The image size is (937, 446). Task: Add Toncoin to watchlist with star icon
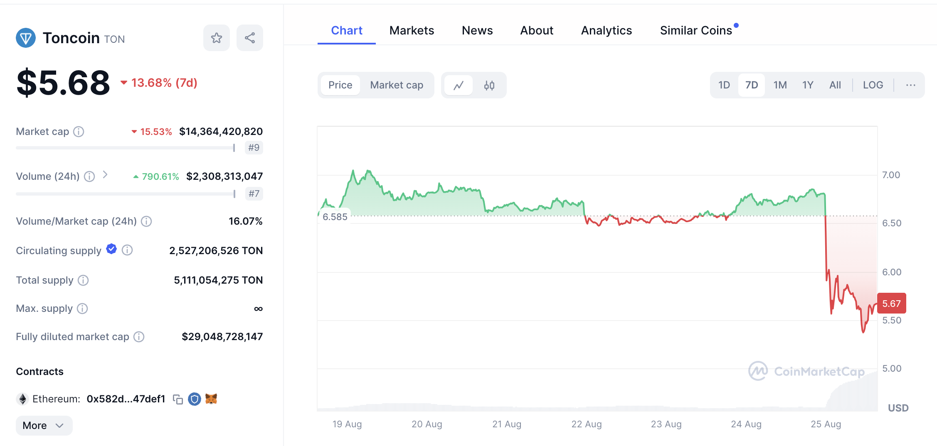coord(216,38)
